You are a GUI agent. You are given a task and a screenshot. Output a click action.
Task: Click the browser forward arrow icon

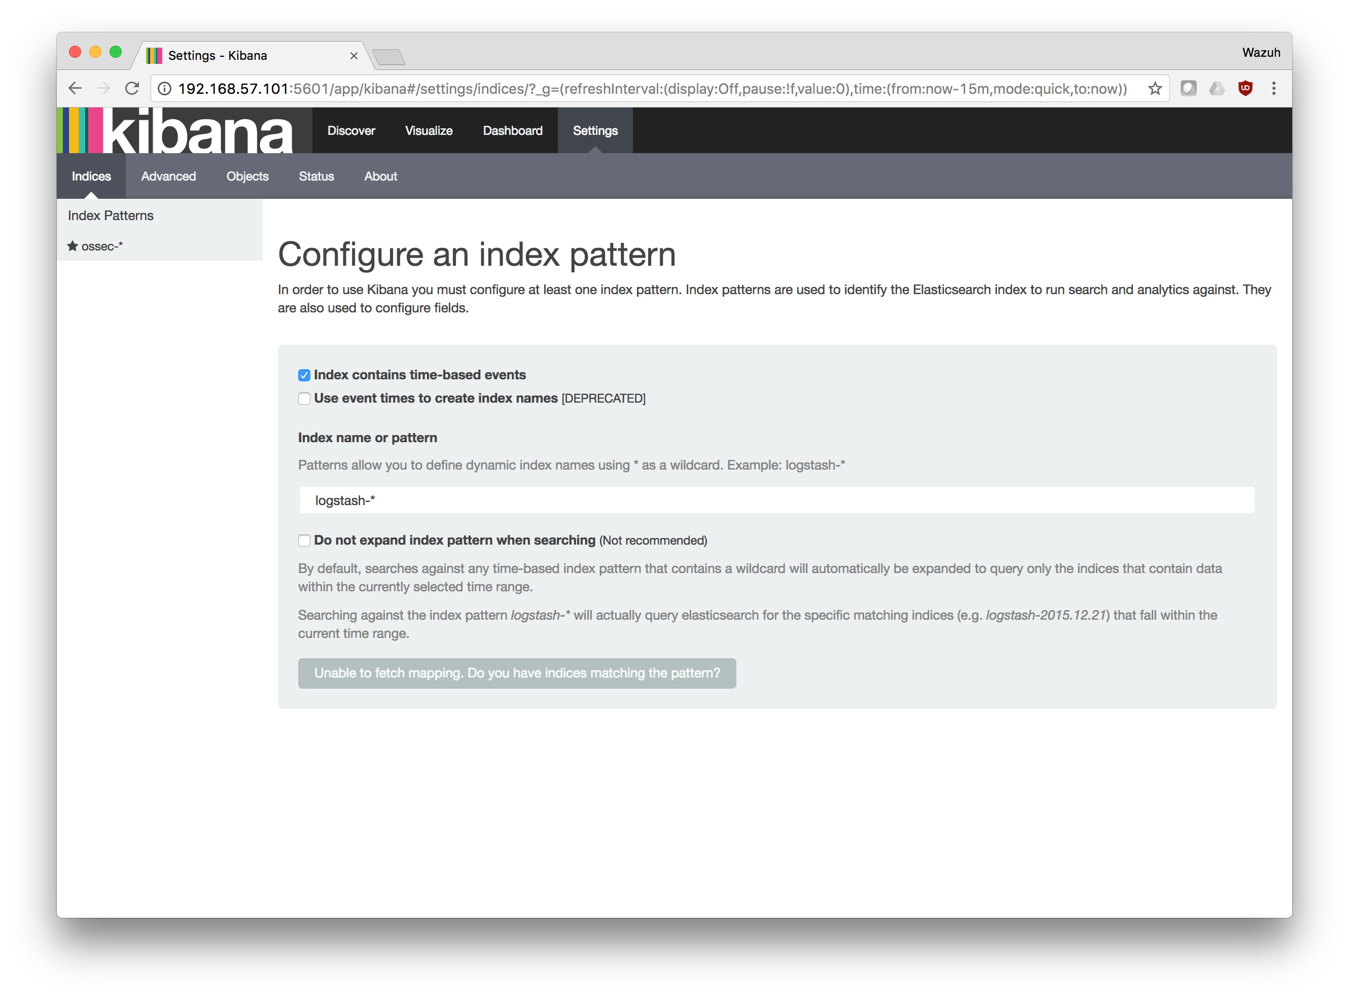pyautogui.click(x=103, y=88)
